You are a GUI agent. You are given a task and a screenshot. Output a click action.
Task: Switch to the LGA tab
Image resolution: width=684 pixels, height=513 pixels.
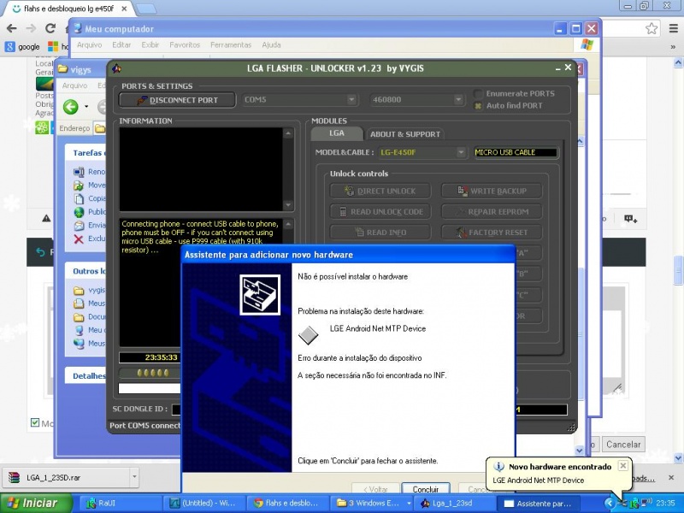coord(337,133)
